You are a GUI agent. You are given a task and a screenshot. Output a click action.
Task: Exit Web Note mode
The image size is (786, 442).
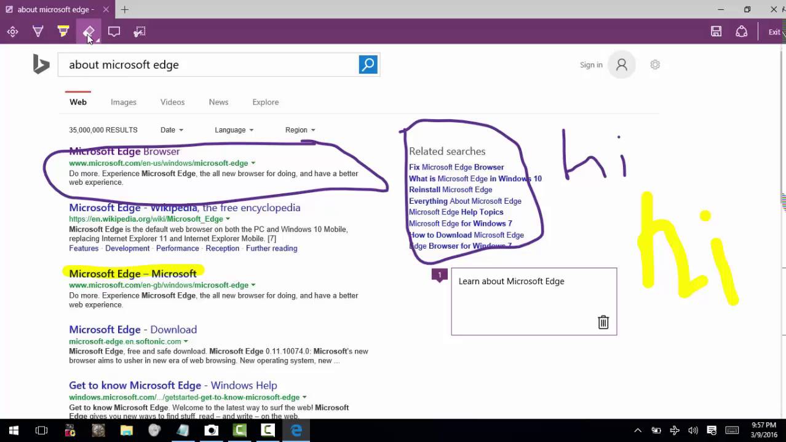(774, 32)
